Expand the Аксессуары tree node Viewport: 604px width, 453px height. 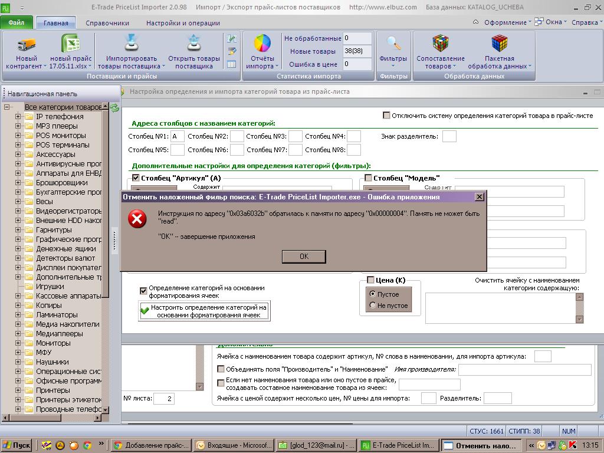[x=18, y=154]
